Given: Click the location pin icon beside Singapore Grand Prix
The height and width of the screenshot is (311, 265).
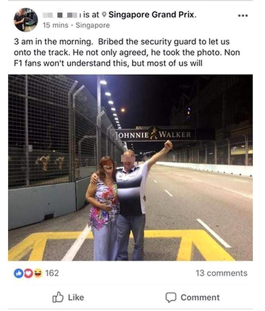Looking at the screenshot, I should click(105, 15).
